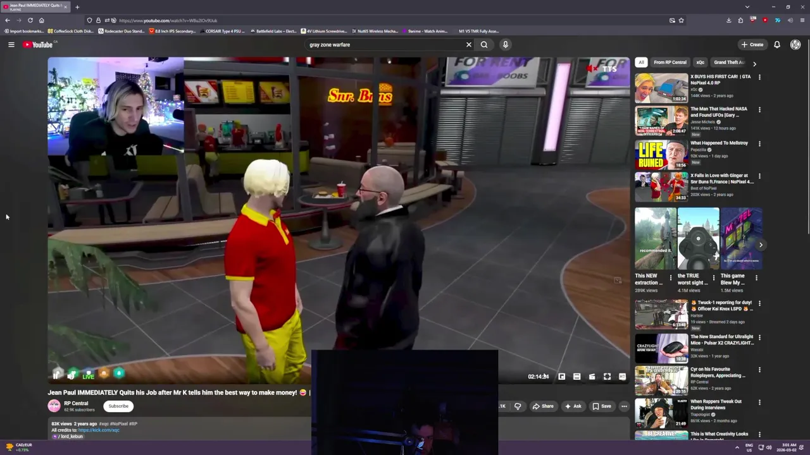Show more filter chips with right arrow
Screen dimensions: 810x455
754,63
